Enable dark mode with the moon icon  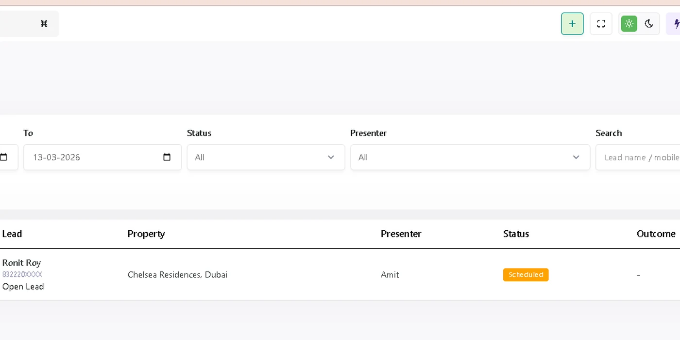point(649,24)
